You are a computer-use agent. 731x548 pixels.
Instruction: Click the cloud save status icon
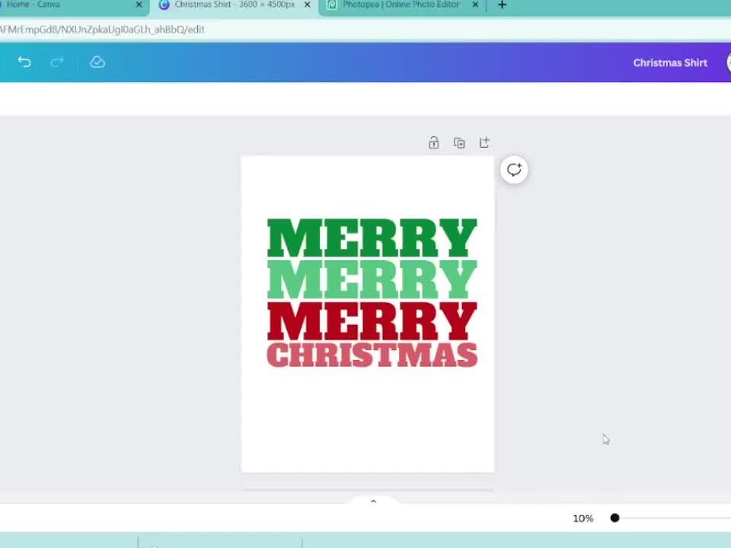97,62
